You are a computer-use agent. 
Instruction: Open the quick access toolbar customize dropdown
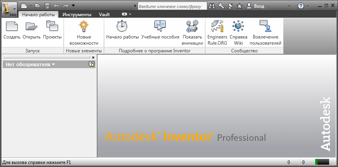tap(73, 5)
